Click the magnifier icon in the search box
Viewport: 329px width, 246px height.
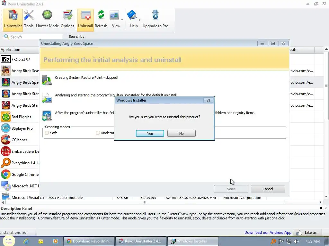(6, 37)
